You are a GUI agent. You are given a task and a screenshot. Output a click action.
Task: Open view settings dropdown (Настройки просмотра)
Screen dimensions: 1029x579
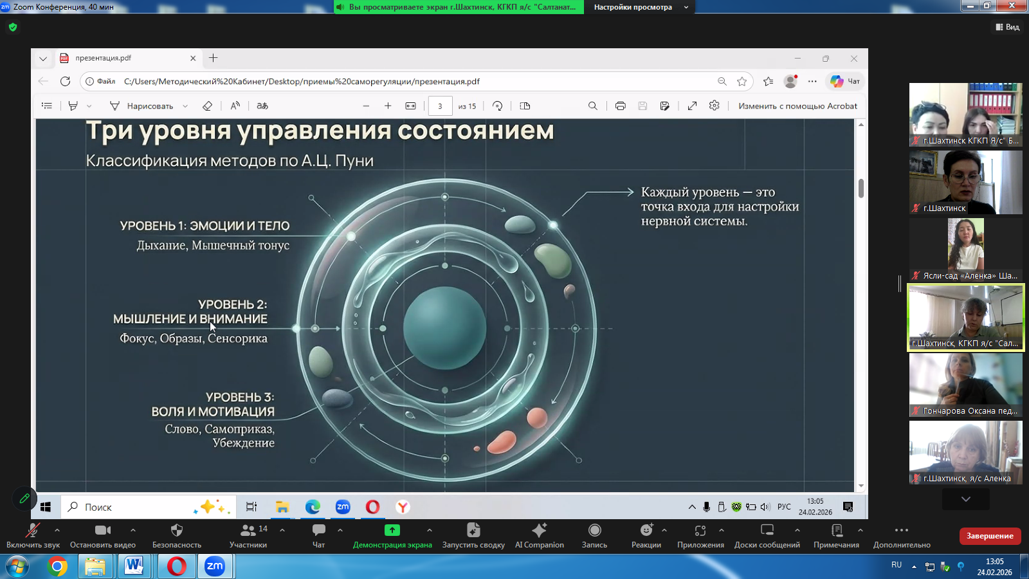coord(639,7)
